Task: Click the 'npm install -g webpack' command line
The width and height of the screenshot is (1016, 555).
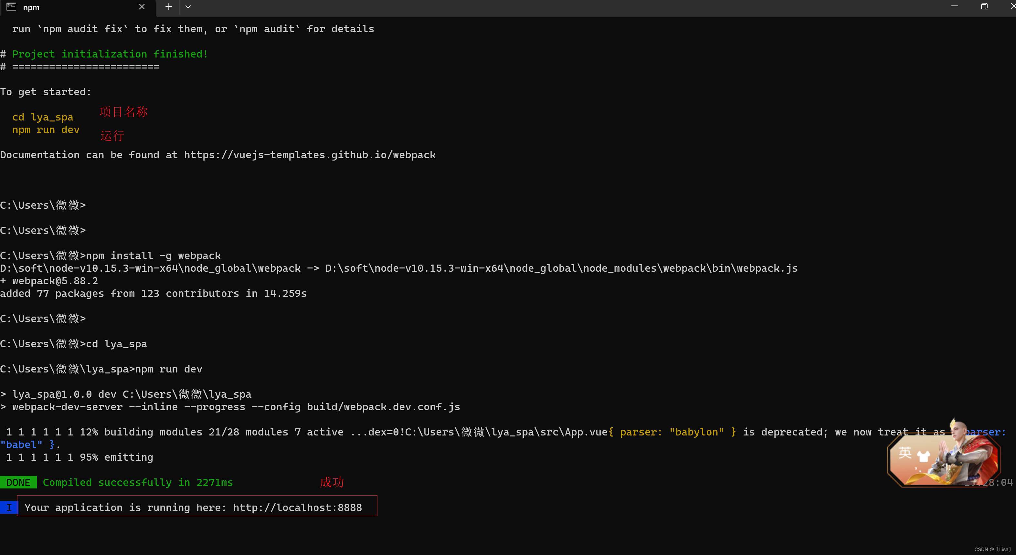Action: pos(153,256)
